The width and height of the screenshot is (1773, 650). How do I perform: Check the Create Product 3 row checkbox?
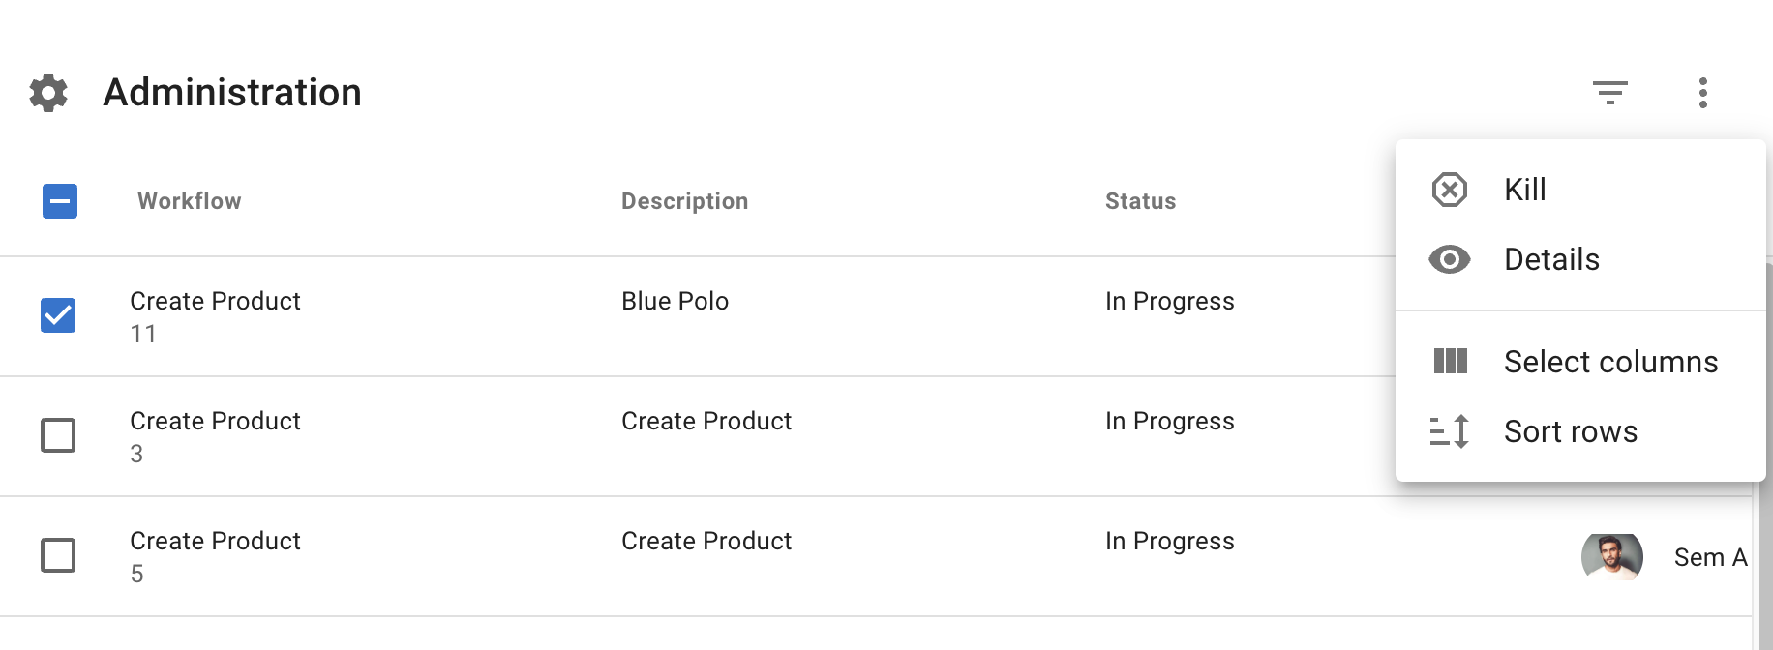58,435
